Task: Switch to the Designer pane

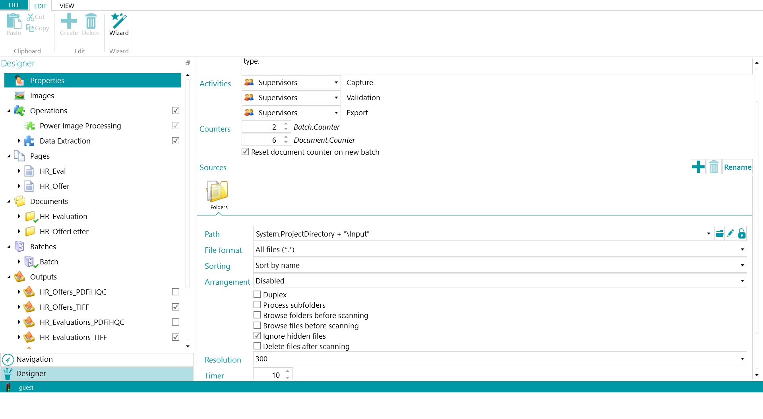Action: coord(97,374)
